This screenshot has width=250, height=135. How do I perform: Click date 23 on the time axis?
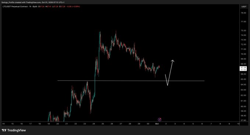[x=85, y=124]
